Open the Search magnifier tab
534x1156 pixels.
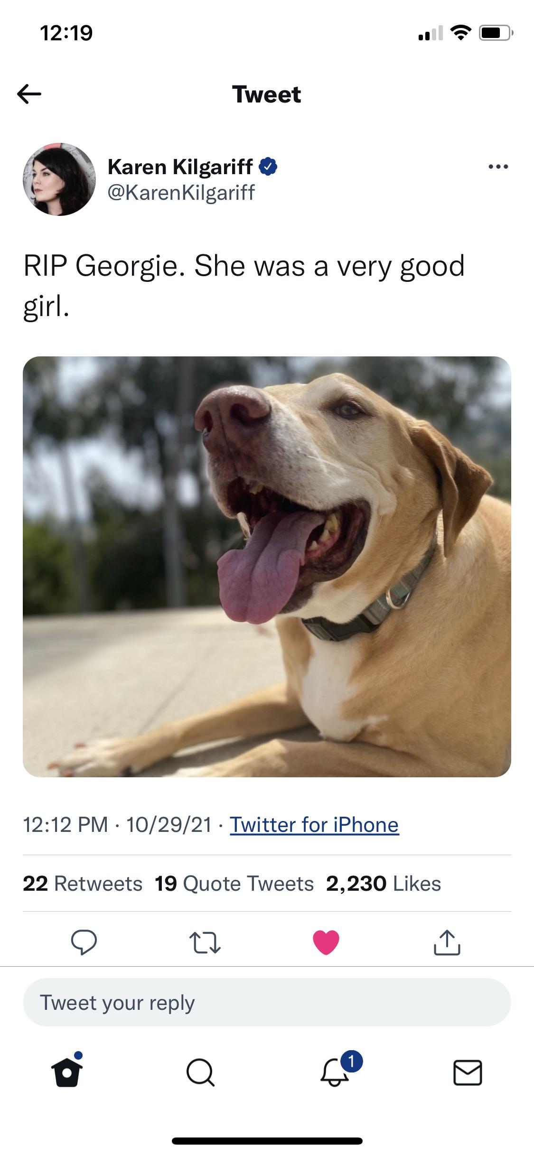(200, 1072)
